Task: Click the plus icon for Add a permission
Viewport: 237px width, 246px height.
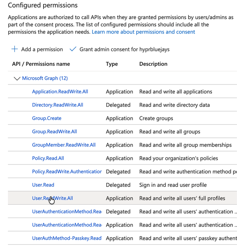Action: [14, 49]
